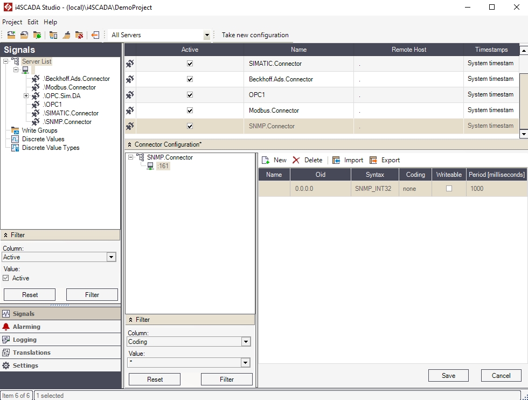528x400 pixels.
Task: Select the Alarming navigation section
Action: coord(26,327)
